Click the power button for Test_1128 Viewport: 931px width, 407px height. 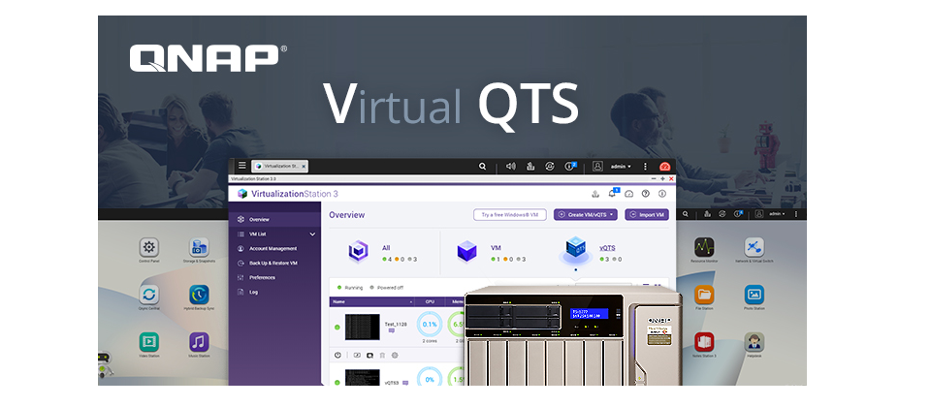pos(337,356)
